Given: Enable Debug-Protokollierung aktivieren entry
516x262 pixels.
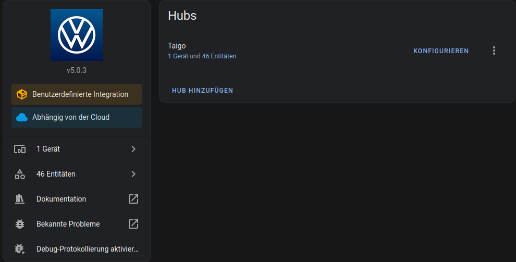Looking at the screenshot, I should coord(87,249).
